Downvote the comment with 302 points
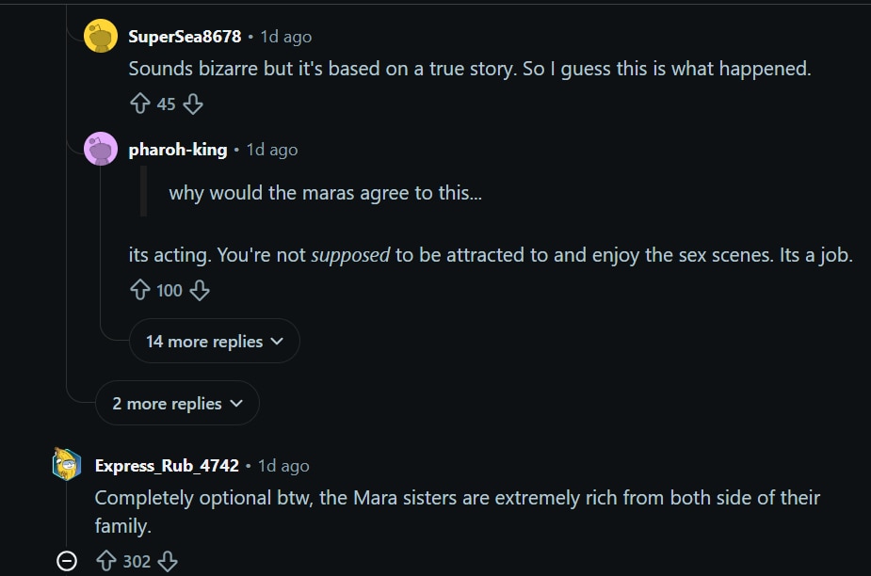The width and height of the screenshot is (871, 576). 168,561
